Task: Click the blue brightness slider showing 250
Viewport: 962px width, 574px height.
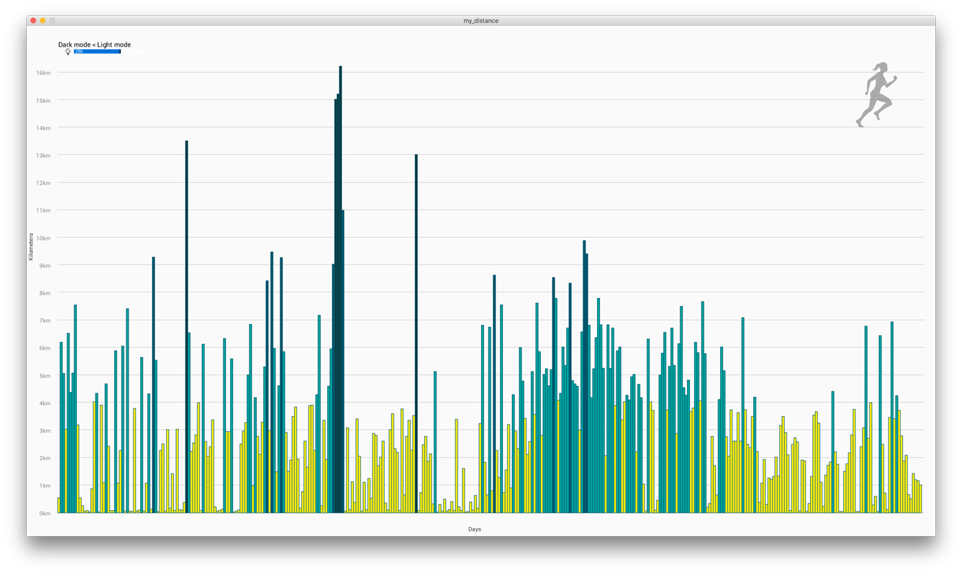Action: pos(97,51)
